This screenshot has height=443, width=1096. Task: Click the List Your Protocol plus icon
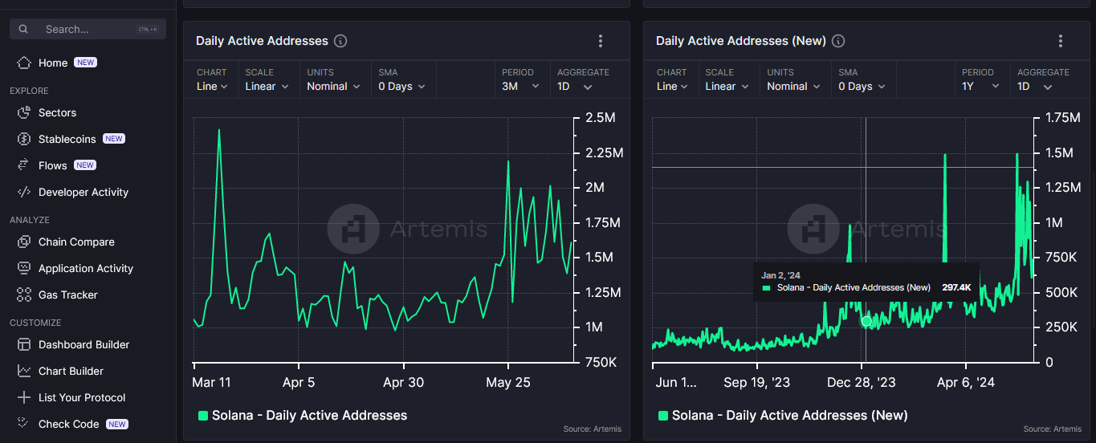tap(23, 398)
